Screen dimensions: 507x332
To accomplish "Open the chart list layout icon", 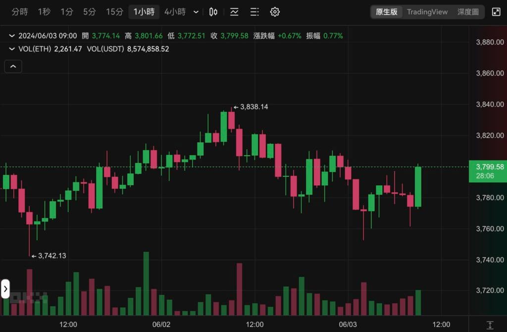I will [x=254, y=12].
